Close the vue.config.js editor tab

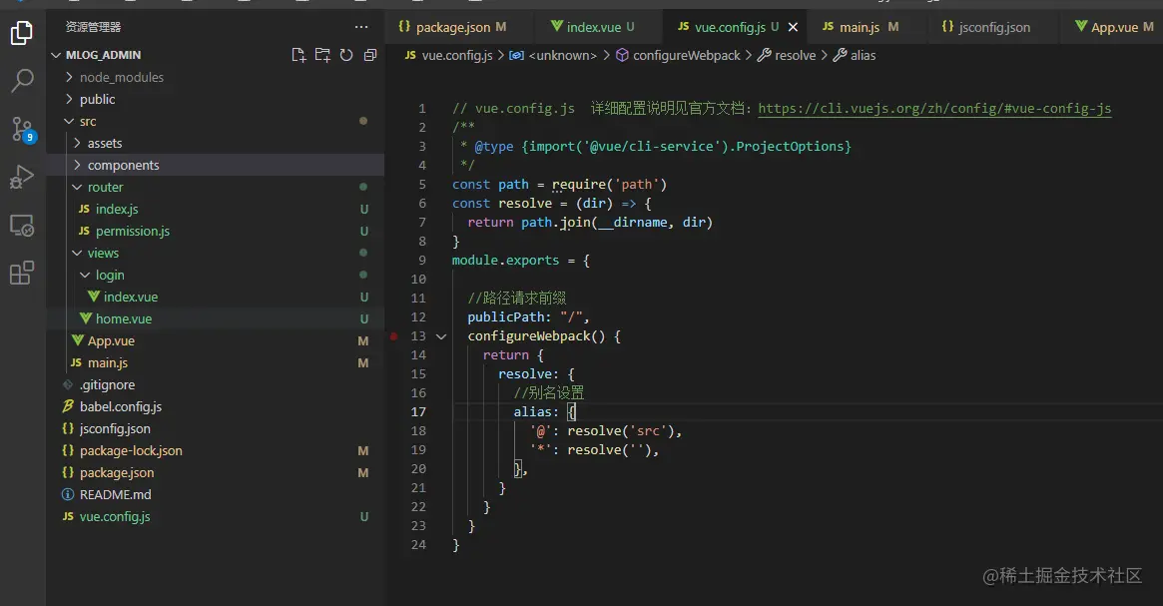click(x=793, y=27)
